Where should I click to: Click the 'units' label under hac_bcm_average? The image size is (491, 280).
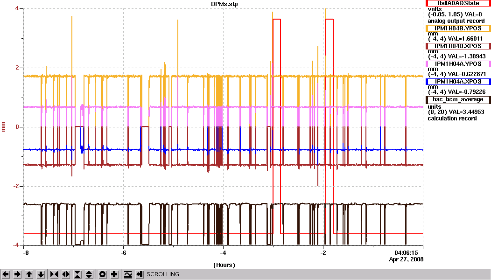pyautogui.click(x=434, y=107)
